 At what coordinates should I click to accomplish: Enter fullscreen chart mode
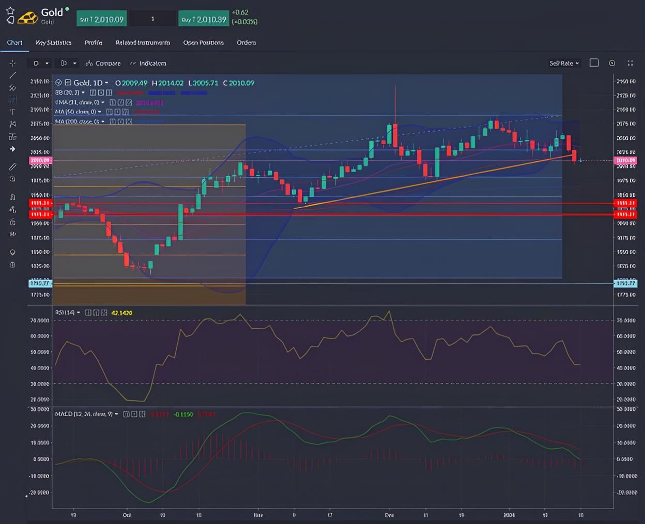click(x=630, y=63)
